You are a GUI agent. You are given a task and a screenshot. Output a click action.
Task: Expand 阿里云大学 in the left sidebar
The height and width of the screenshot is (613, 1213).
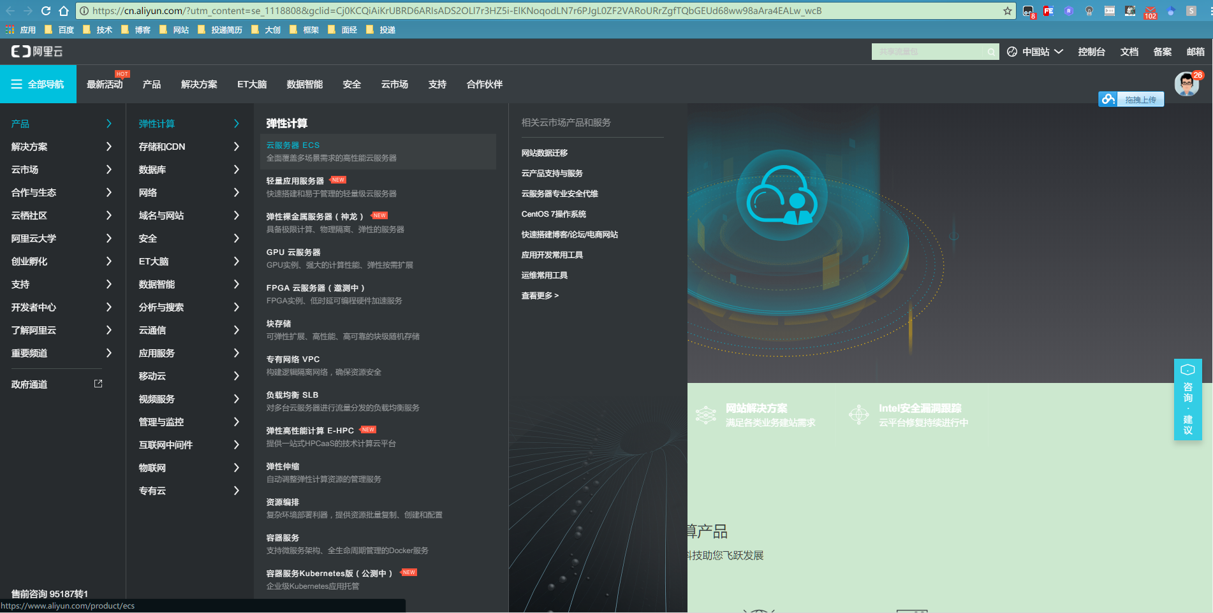coord(62,238)
